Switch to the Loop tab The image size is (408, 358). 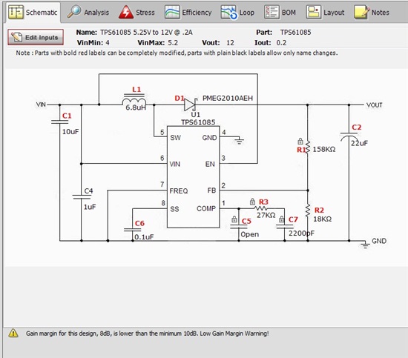tap(237, 12)
